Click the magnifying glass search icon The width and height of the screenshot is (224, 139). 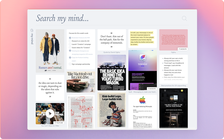184,19
